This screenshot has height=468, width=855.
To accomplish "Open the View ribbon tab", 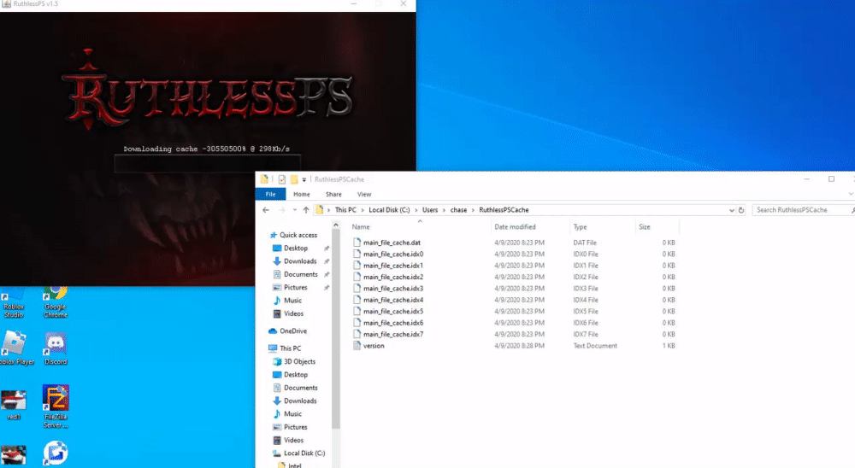I will click(364, 195).
